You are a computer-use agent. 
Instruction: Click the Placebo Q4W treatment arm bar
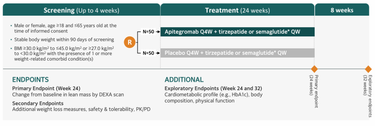(237, 53)
